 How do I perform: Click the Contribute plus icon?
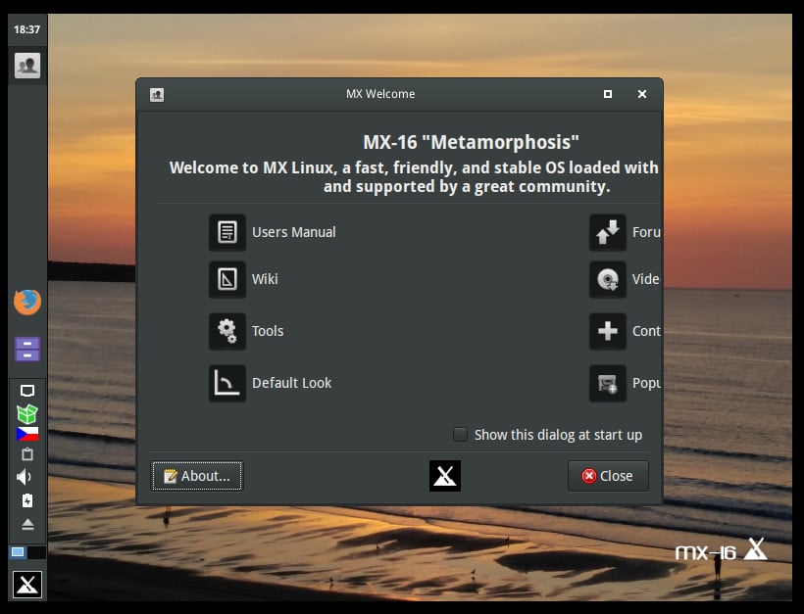coord(608,331)
